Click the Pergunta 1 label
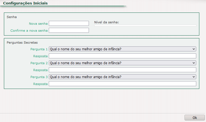Image resolution: width=206 pixels, height=122 pixels. click(x=39, y=49)
